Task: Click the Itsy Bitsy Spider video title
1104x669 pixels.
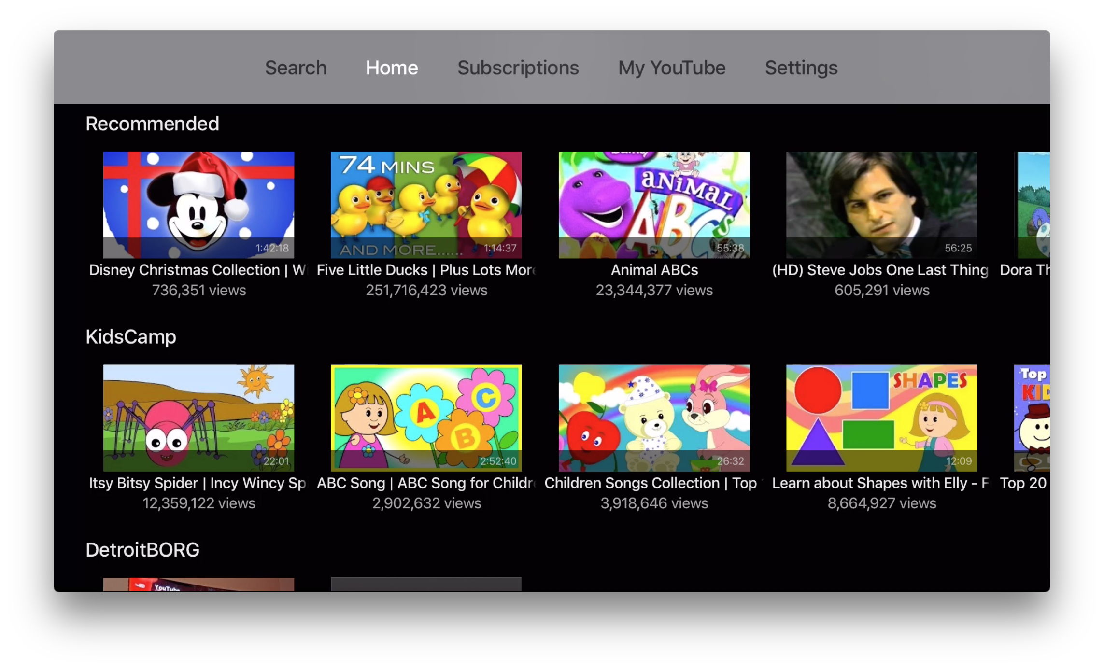Action: tap(197, 483)
